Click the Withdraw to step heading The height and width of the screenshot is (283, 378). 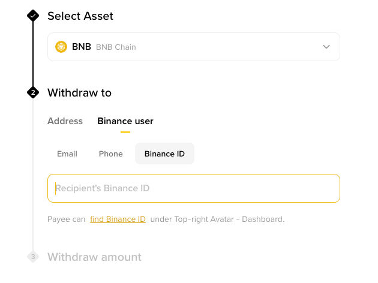[x=80, y=93]
